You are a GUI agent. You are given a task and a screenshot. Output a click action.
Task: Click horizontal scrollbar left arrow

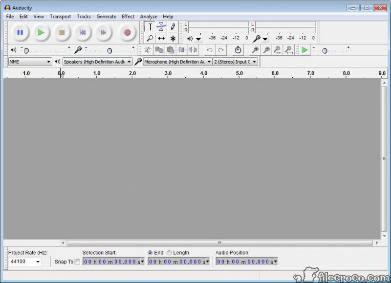pos(63,242)
